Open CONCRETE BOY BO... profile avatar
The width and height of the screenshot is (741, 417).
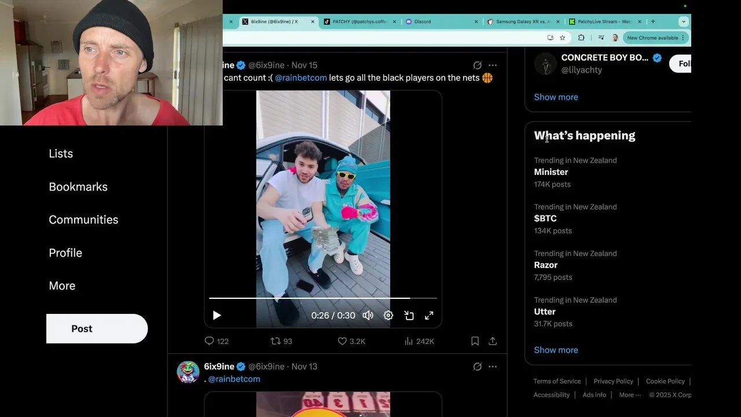pos(545,64)
